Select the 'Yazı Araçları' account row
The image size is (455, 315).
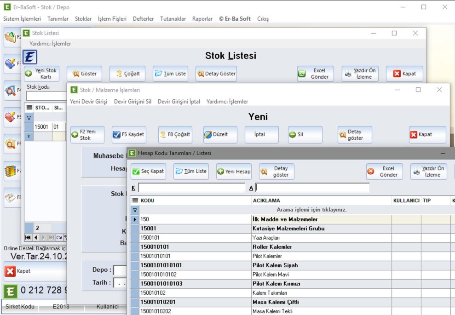click(x=293, y=238)
